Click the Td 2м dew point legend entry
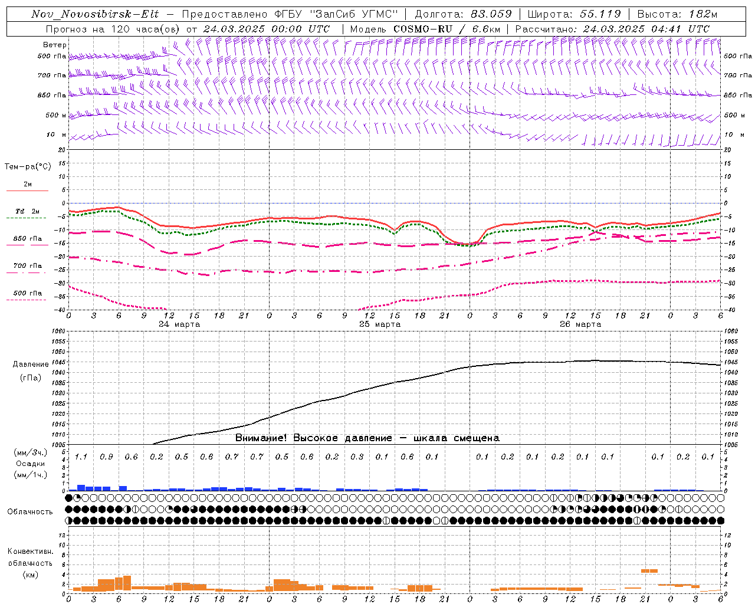The width and height of the screenshot is (755, 604). [27, 211]
